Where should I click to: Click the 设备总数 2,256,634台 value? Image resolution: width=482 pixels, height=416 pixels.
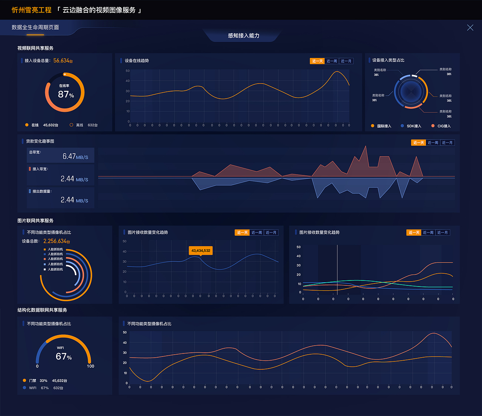pos(56,241)
